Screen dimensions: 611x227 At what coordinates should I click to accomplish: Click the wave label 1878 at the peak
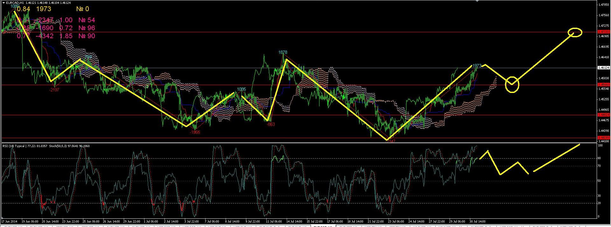pyautogui.click(x=283, y=52)
